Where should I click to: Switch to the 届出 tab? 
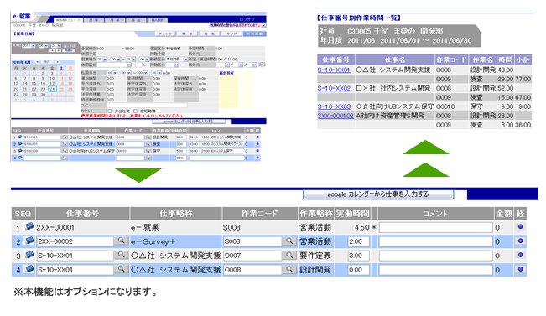(x=136, y=20)
